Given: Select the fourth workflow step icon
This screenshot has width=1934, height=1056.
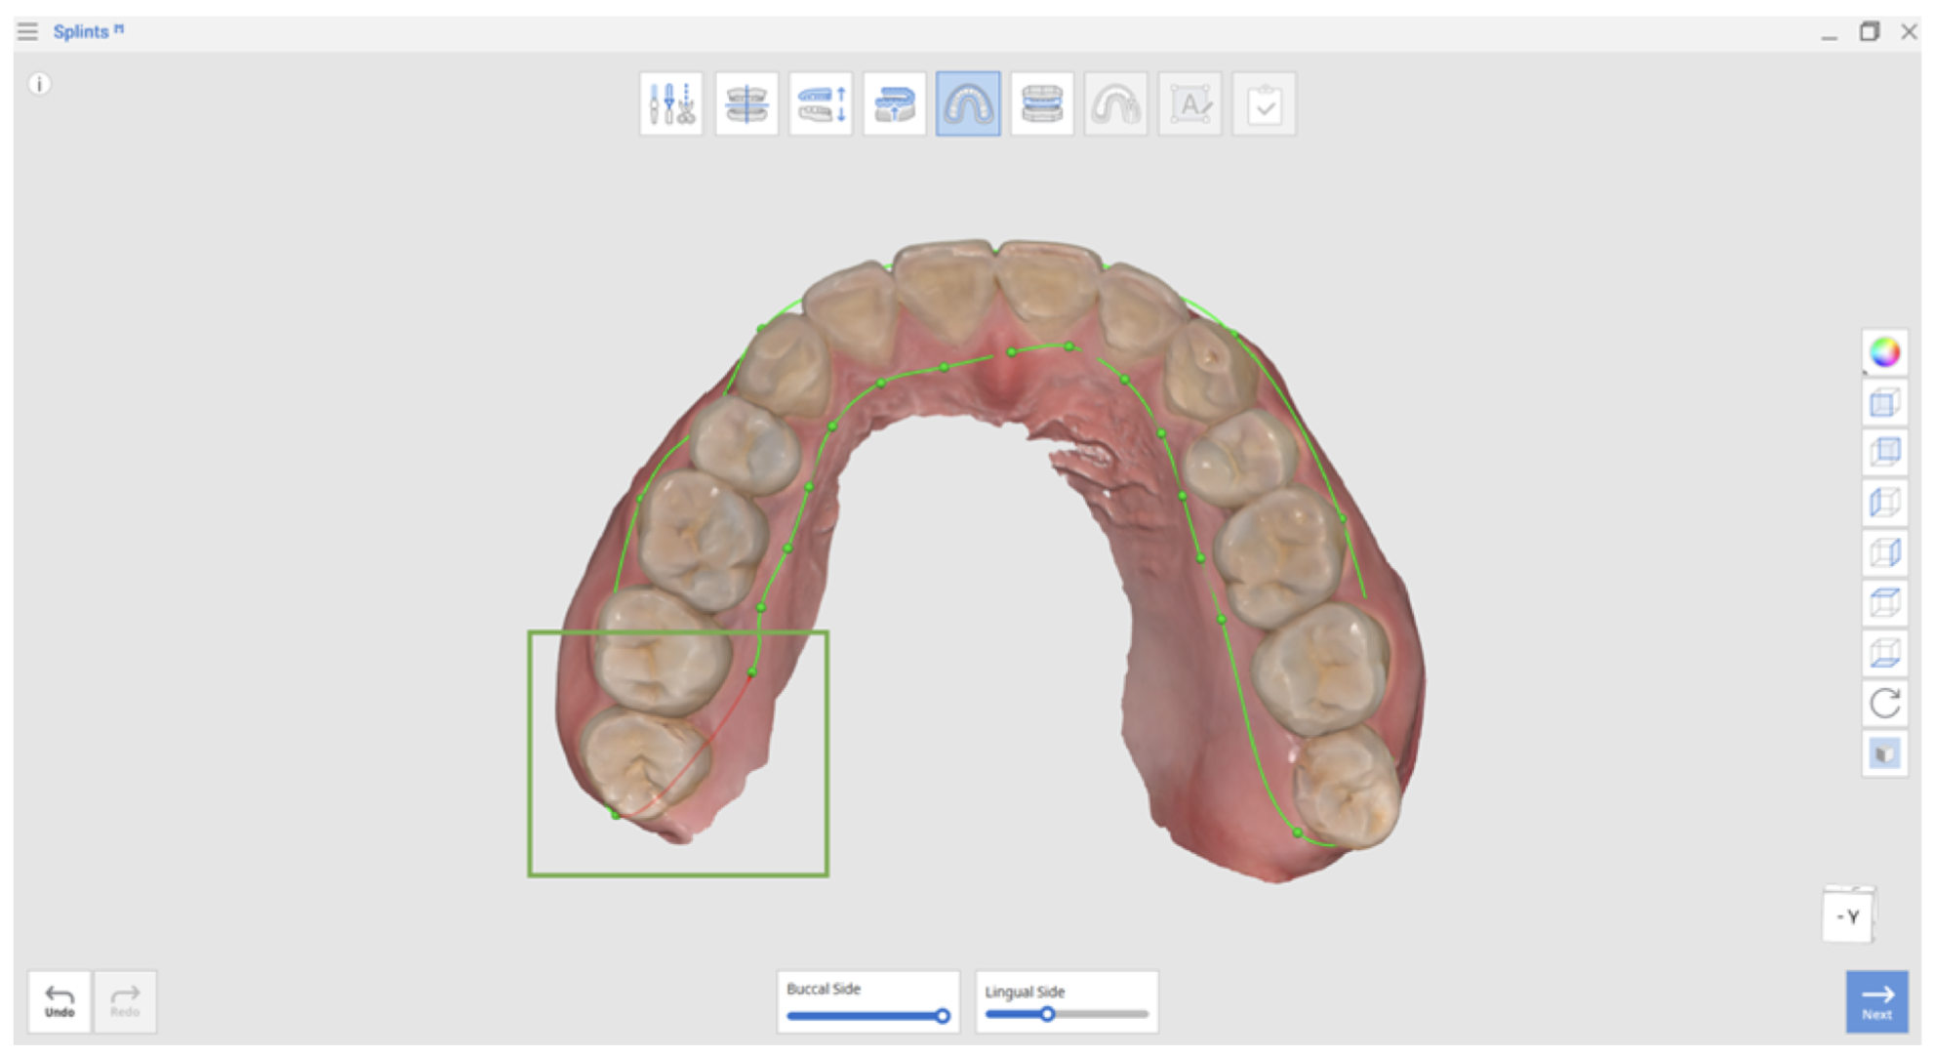Looking at the screenshot, I should point(895,103).
